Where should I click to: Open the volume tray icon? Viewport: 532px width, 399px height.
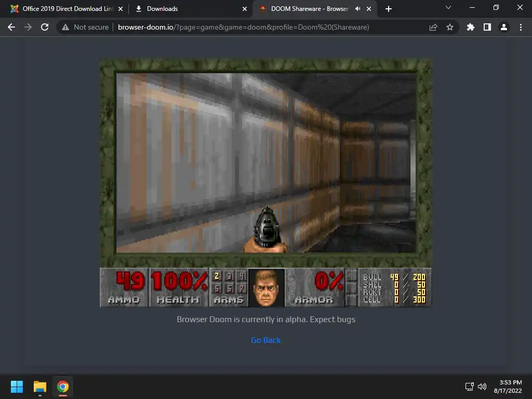click(x=482, y=387)
